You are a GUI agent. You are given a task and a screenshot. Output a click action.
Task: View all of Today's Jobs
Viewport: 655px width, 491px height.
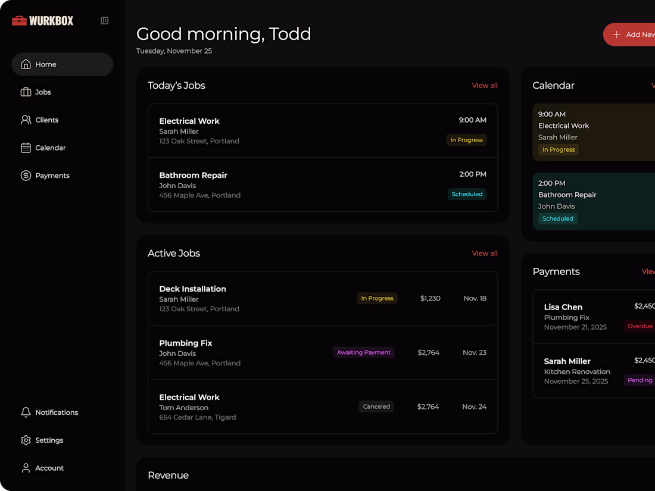tap(485, 85)
